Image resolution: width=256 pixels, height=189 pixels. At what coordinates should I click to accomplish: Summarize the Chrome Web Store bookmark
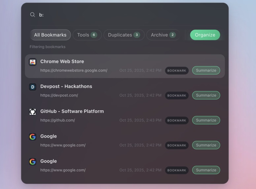tap(206, 70)
